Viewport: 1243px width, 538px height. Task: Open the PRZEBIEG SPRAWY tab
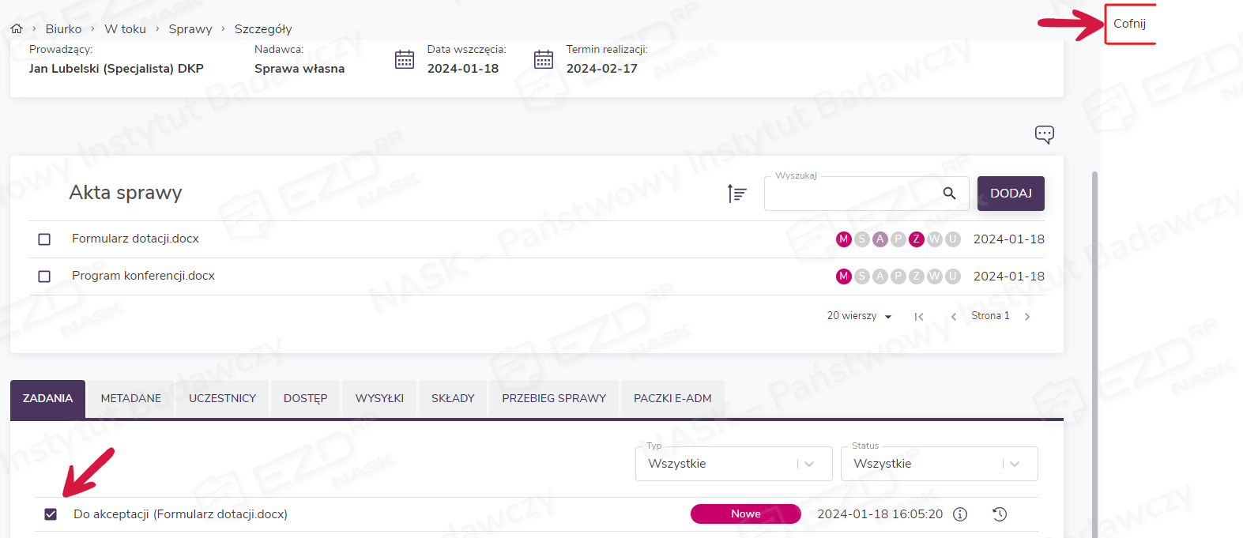[554, 399]
